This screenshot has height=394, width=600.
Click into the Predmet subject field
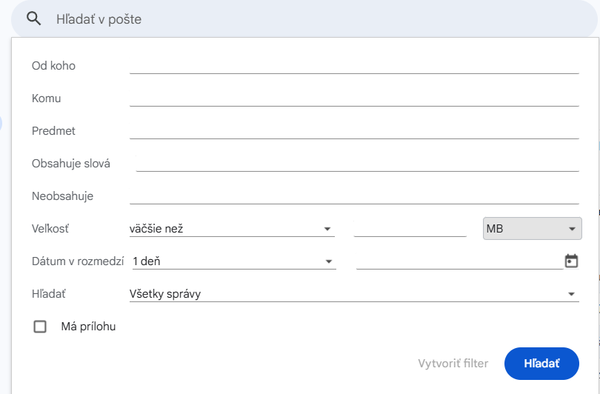pos(354,130)
